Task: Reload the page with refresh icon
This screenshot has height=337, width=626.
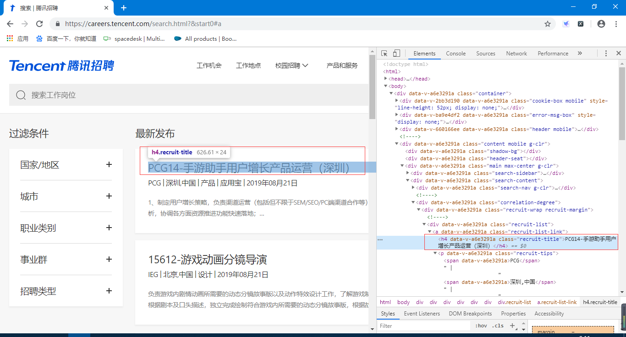Action: pyautogui.click(x=39, y=24)
